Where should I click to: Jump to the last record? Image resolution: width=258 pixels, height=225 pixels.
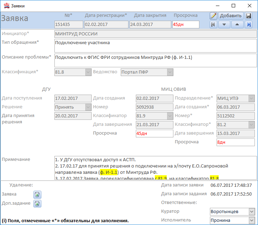point(249,25)
